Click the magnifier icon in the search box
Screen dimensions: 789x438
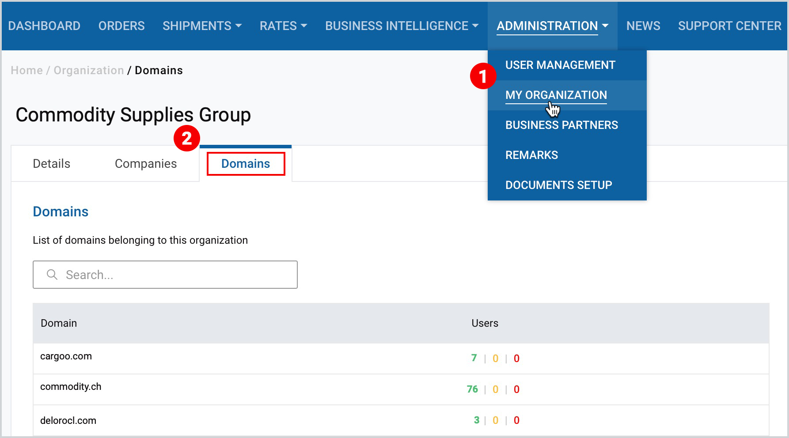tap(52, 275)
